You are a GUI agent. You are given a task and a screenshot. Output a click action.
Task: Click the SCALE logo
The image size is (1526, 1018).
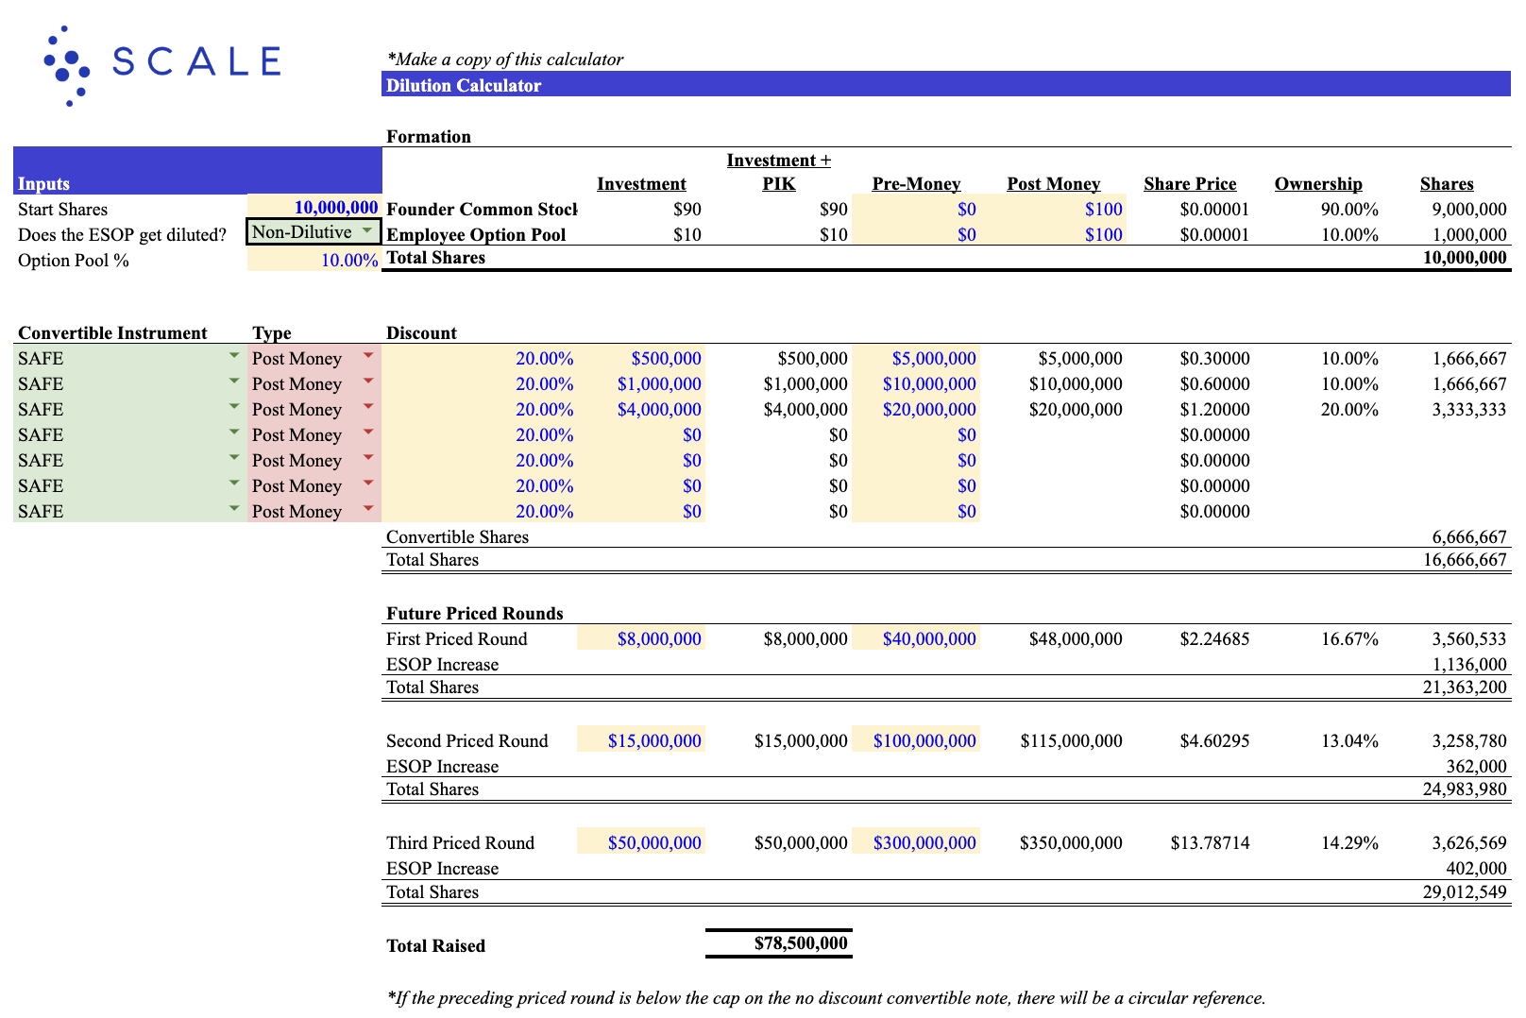click(161, 62)
